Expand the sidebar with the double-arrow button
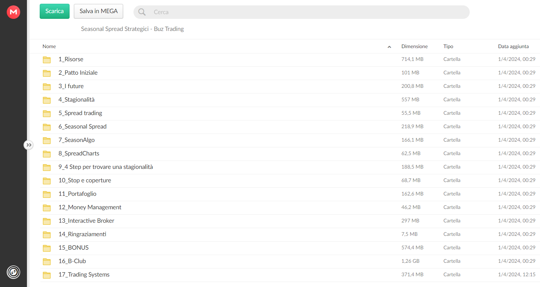 pyautogui.click(x=29, y=145)
